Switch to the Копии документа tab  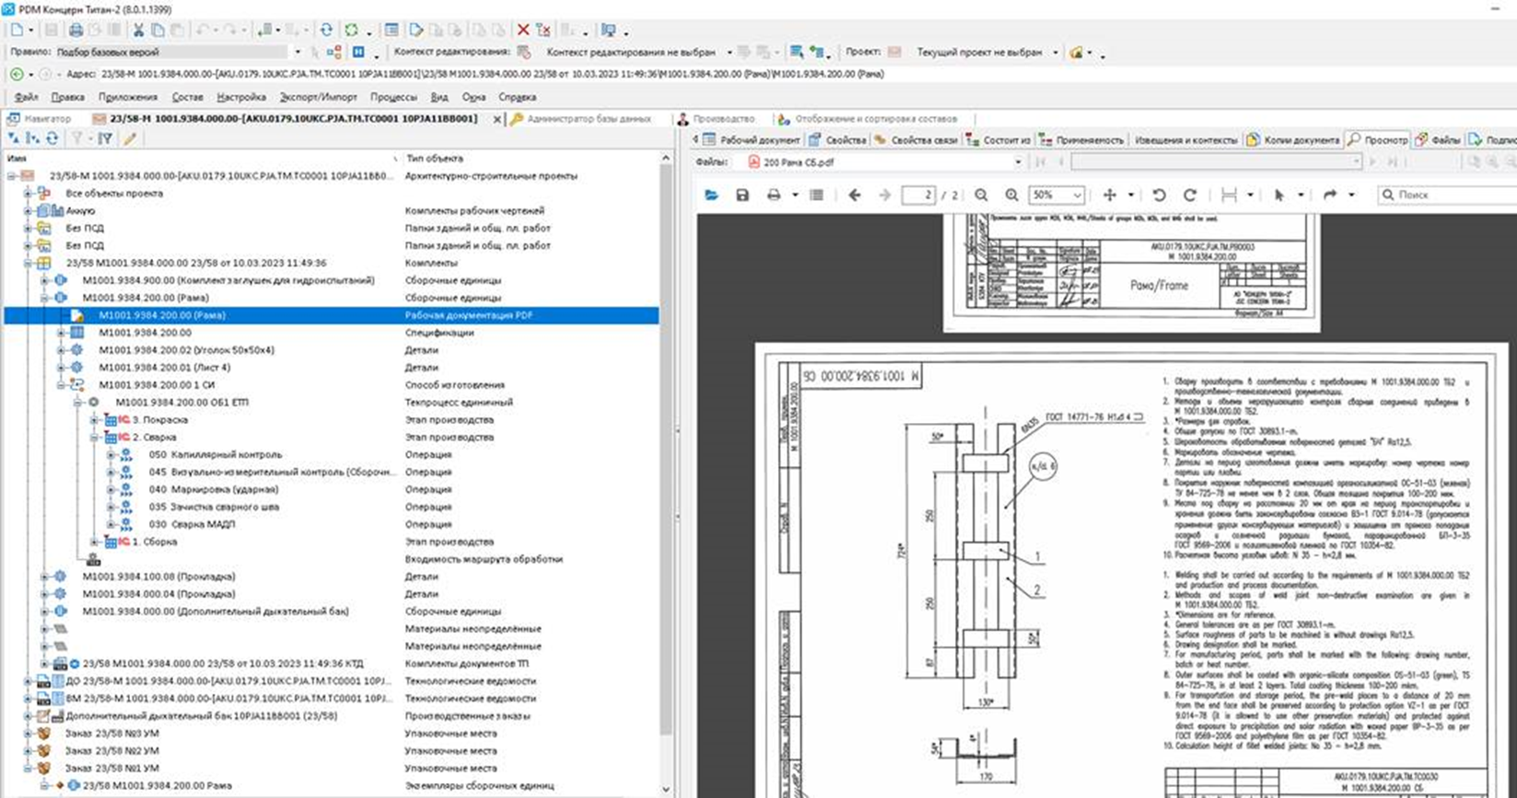pyautogui.click(x=1293, y=140)
